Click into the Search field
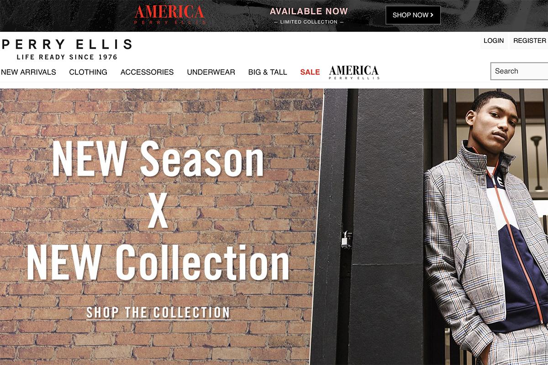This screenshot has width=548, height=365. [x=519, y=71]
